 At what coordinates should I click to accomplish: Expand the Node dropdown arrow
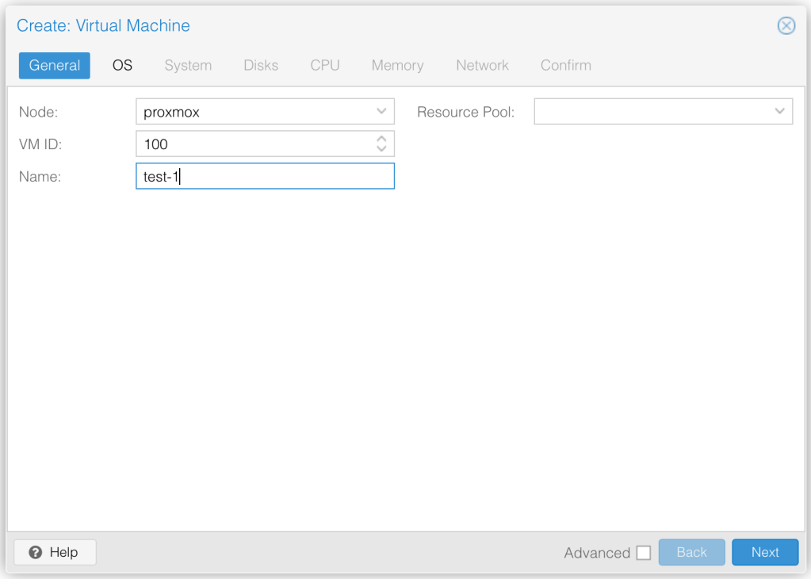(x=381, y=112)
